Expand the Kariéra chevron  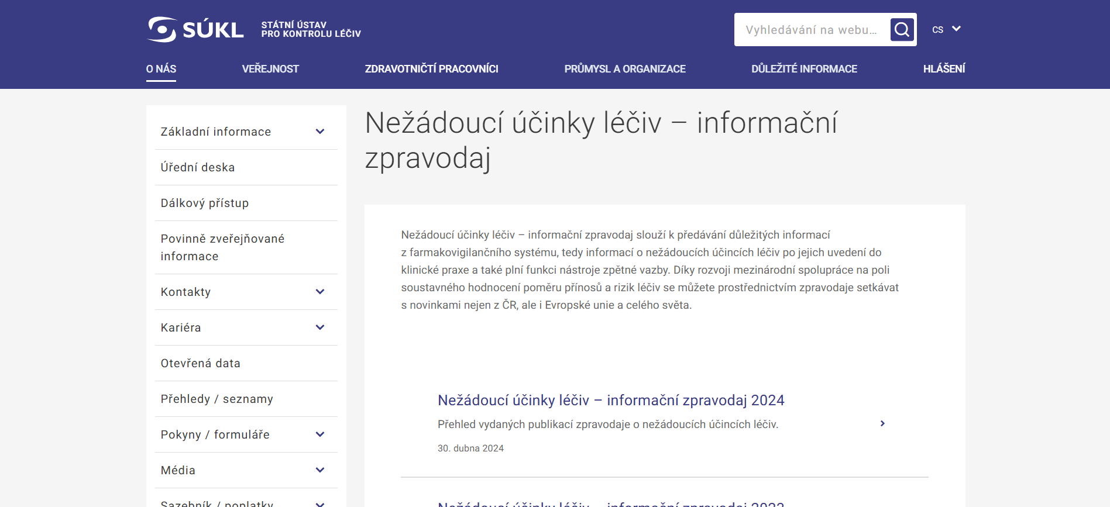pos(320,327)
